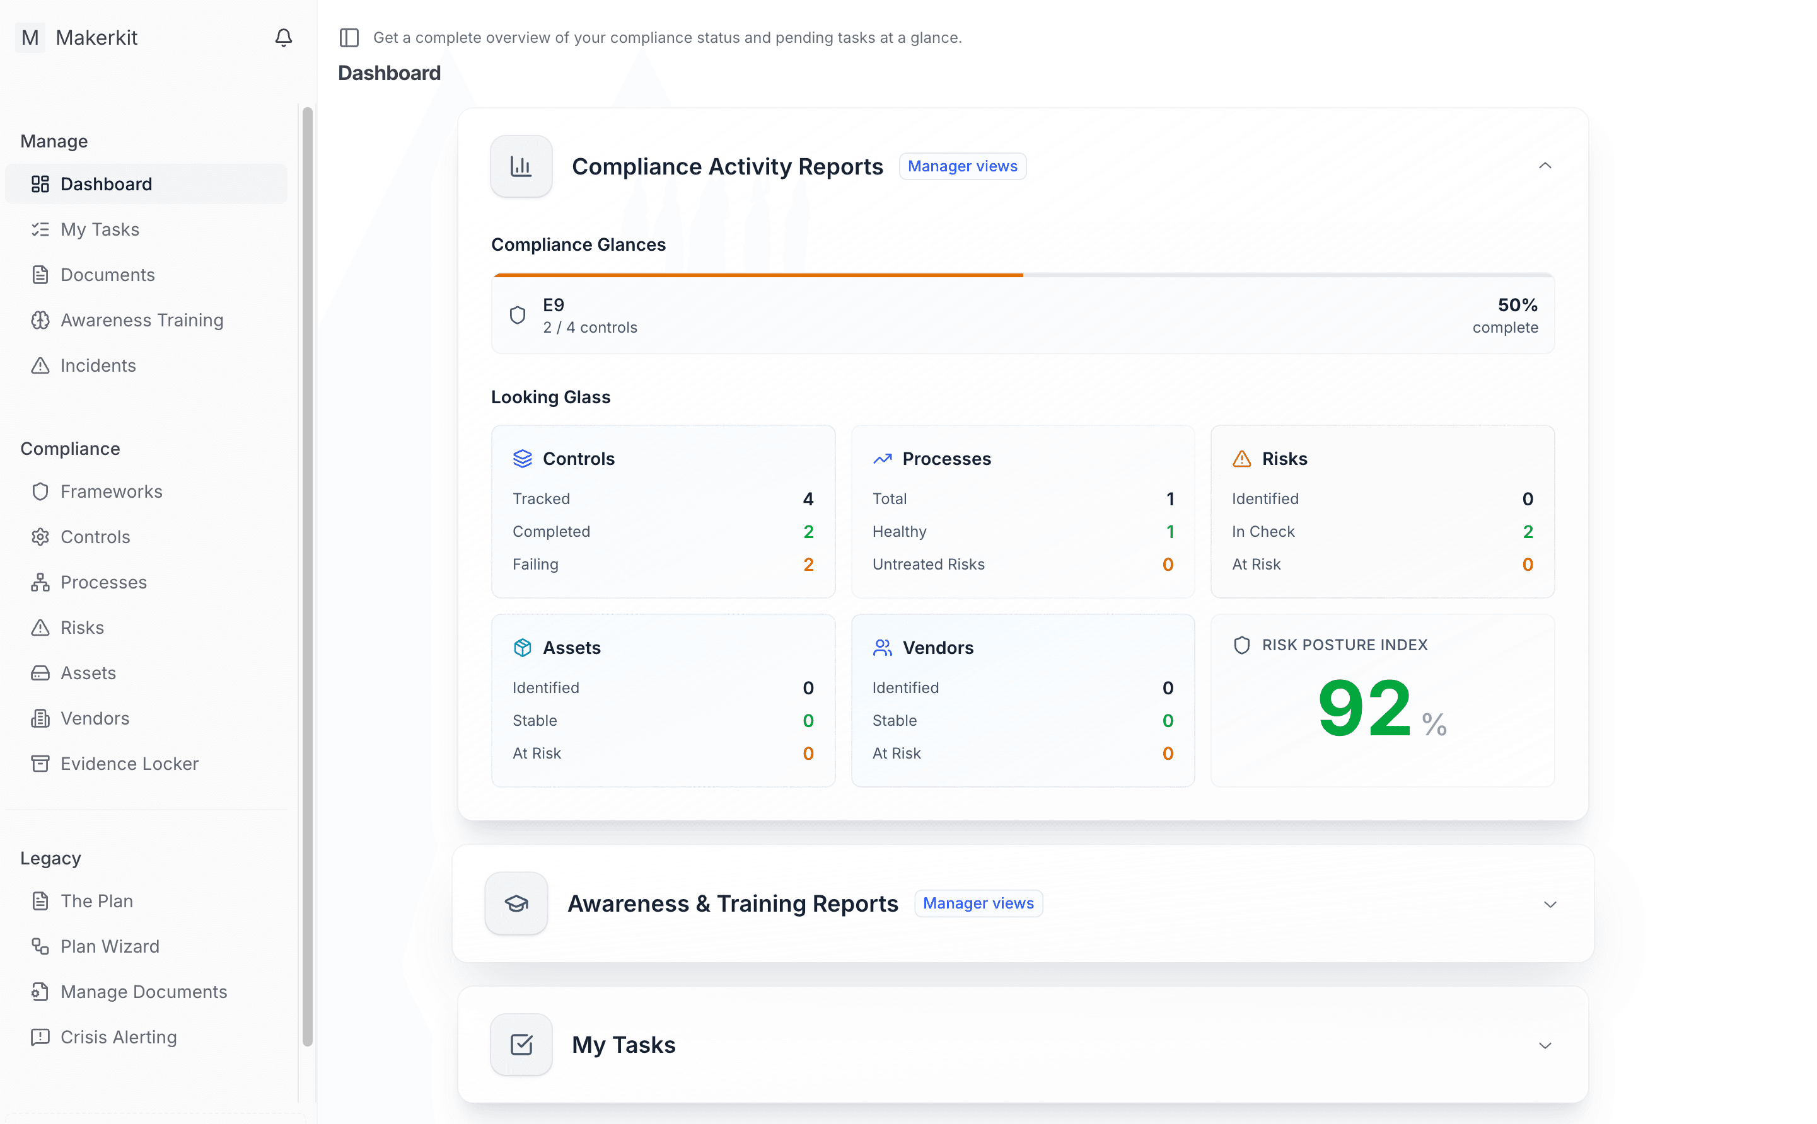Click Manager views next to Compliance Activity Reports
1817x1124 pixels.
pyautogui.click(x=961, y=166)
